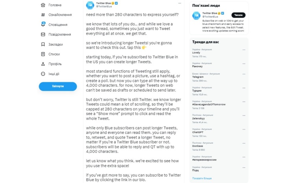Open more options for the Lovely trend
The width and height of the screenshot is (303, 183).
pyautogui.click(x=244, y=50)
